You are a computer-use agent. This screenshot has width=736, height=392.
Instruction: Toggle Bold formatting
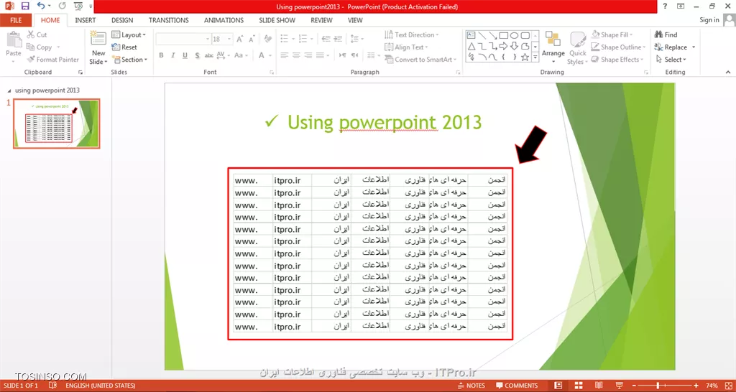click(x=161, y=55)
